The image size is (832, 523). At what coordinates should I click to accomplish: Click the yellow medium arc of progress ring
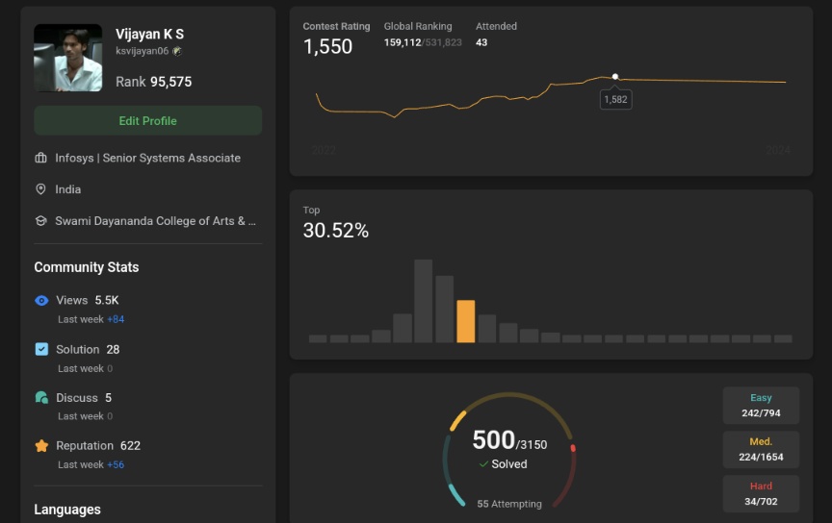pos(458,420)
